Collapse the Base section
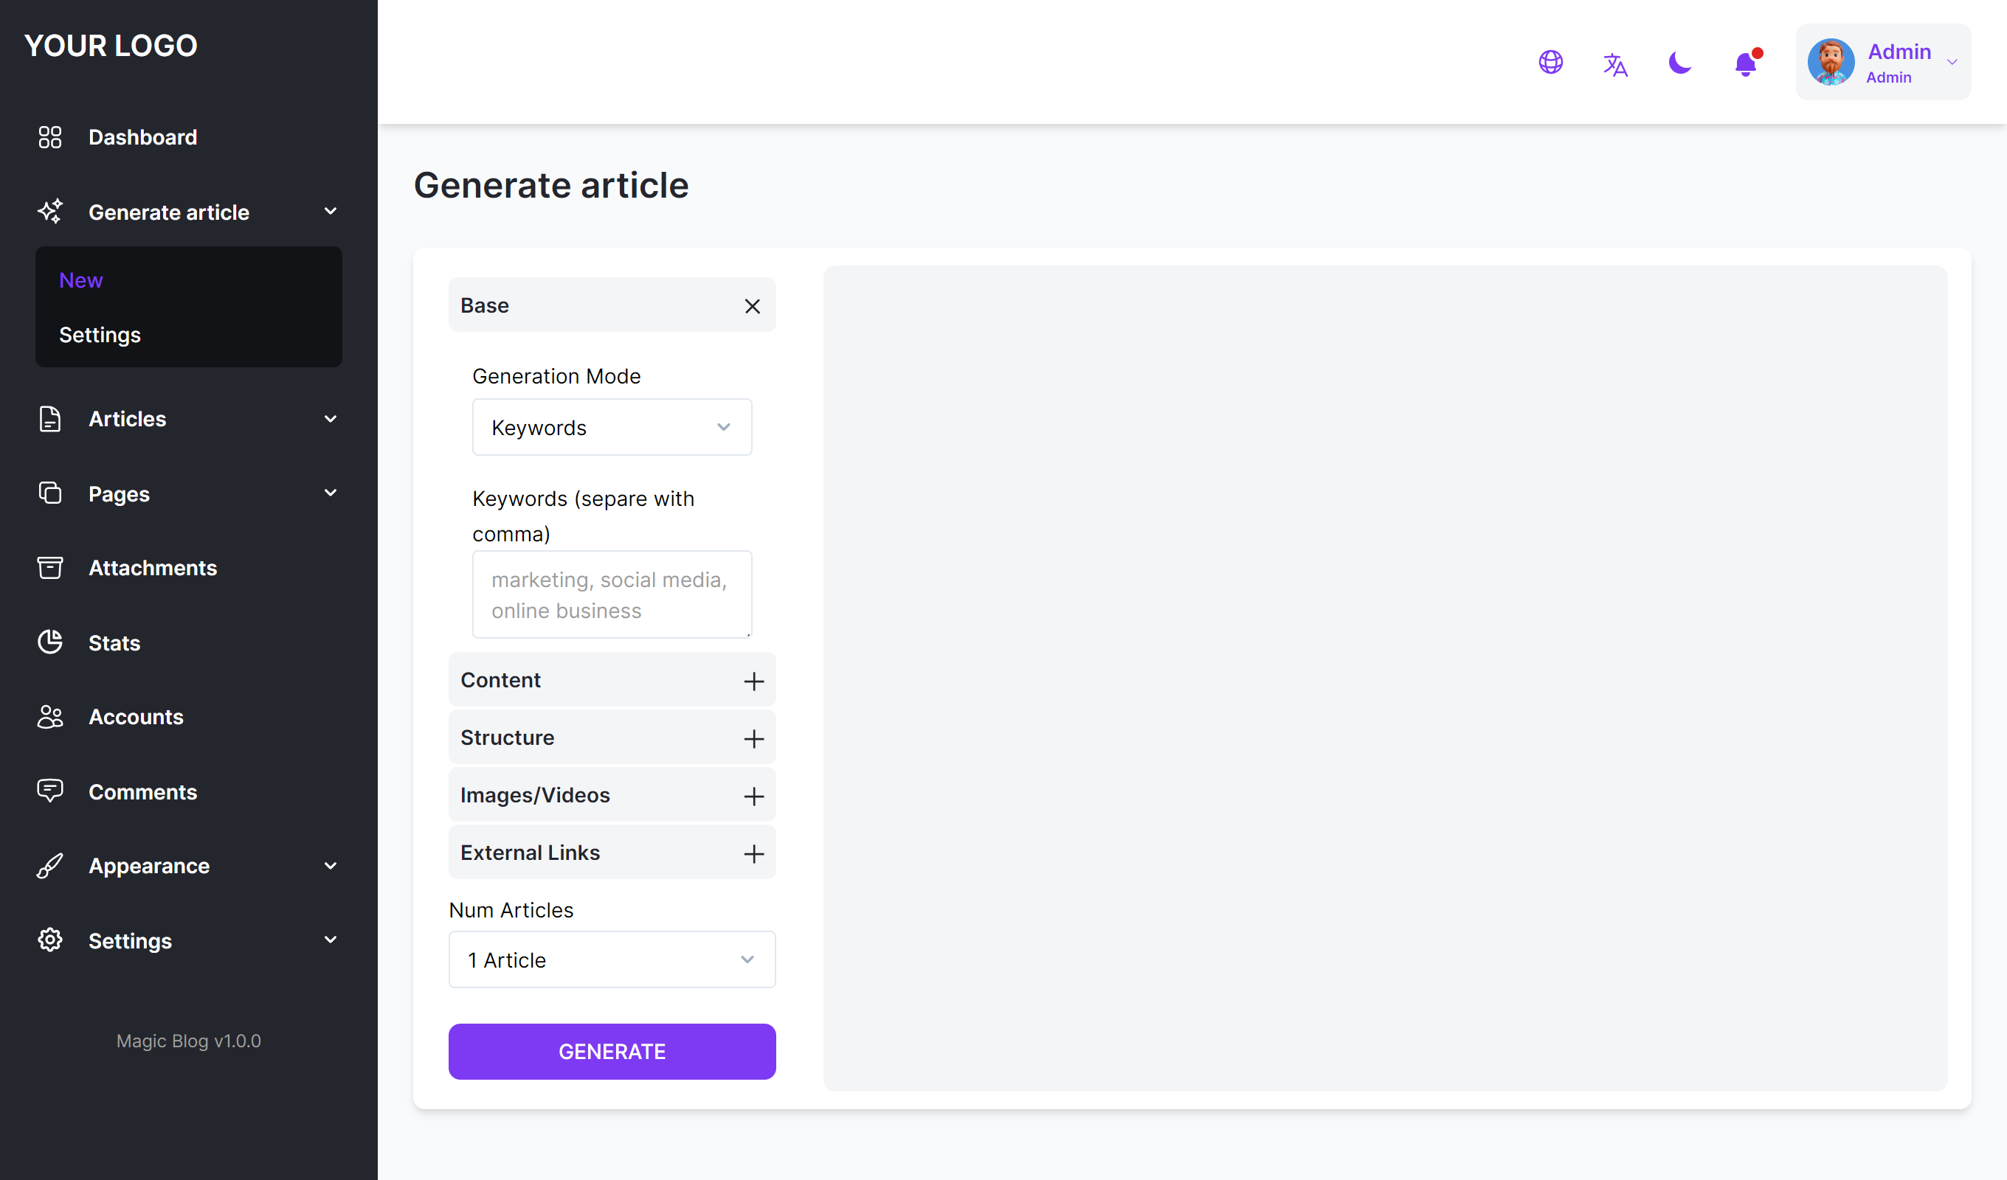Screen dimensions: 2007x1180 pyautogui.click(x=752, y=306)
